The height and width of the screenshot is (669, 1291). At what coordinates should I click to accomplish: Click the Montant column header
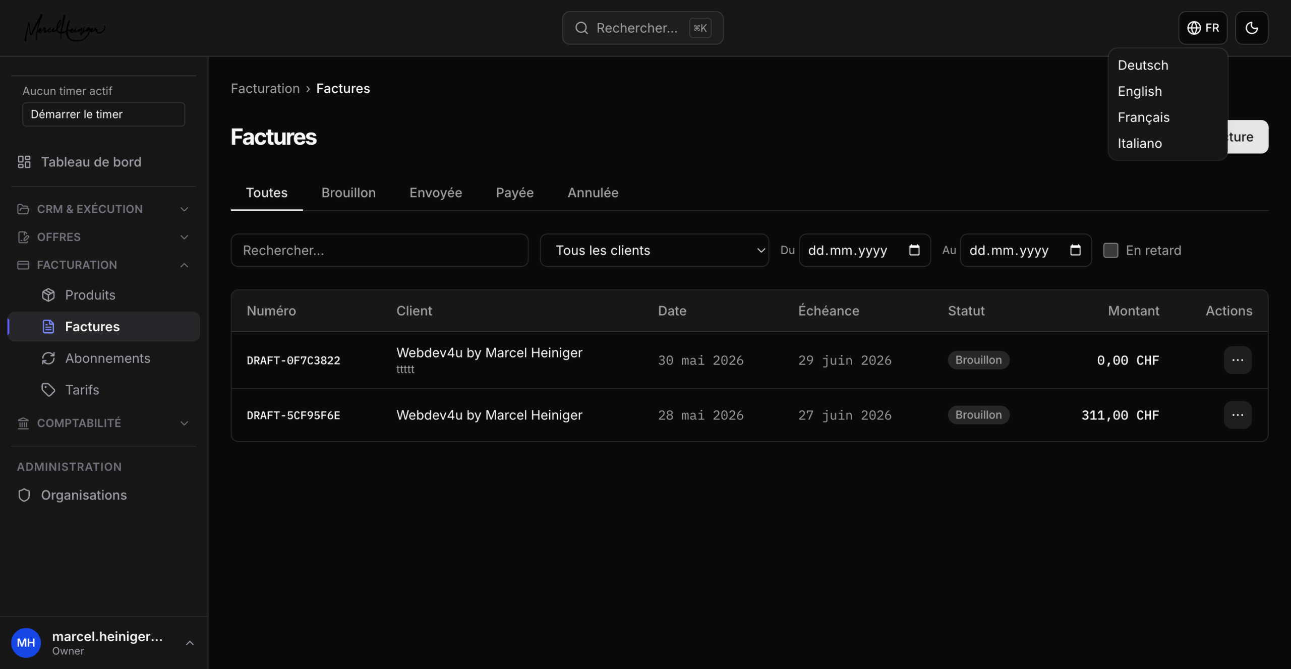click(1133, 311)
